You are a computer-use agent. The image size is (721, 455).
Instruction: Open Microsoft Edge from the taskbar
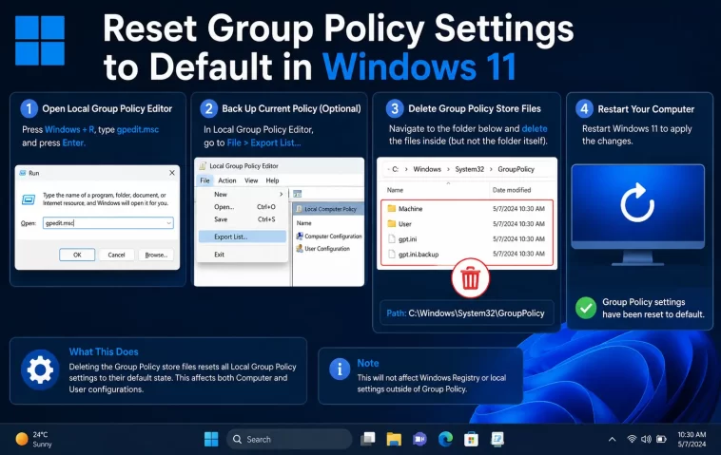click(445, 440)
